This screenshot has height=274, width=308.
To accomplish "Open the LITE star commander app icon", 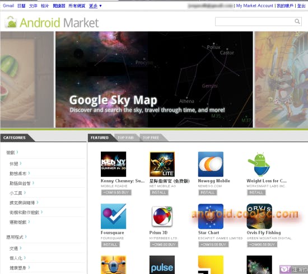I will 162,164.
